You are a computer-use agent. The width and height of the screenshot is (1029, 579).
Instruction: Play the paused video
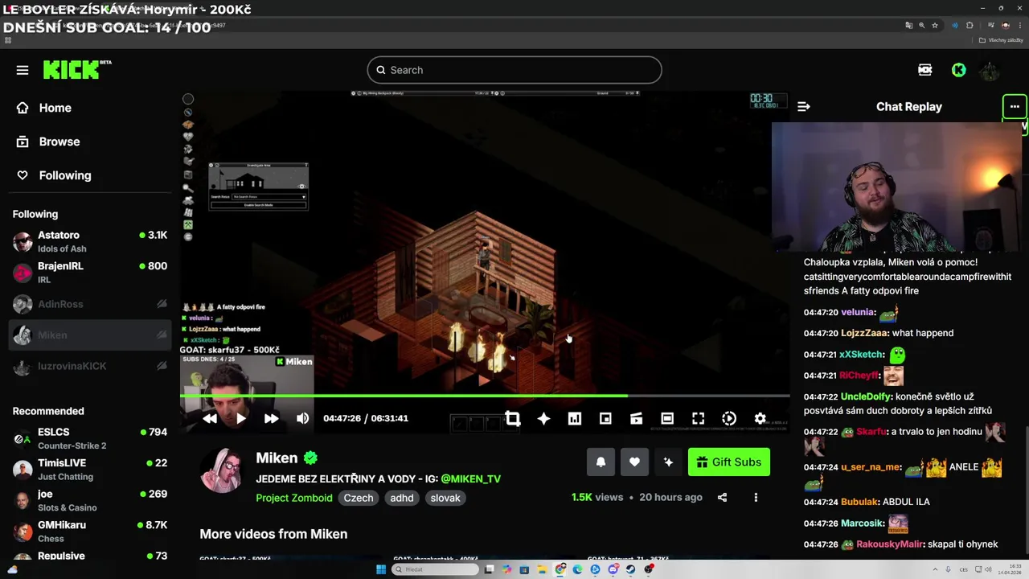tap(240, 418)
